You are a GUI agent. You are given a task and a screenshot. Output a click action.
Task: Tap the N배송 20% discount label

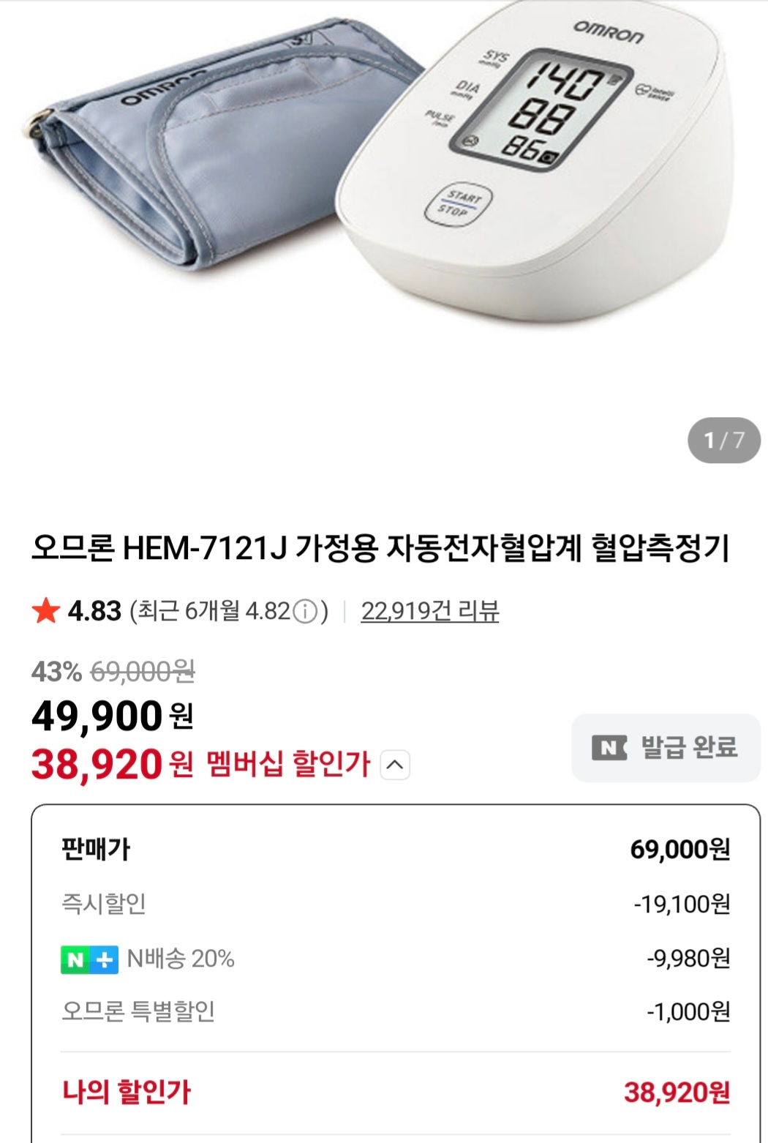click(x=181, y=959)
